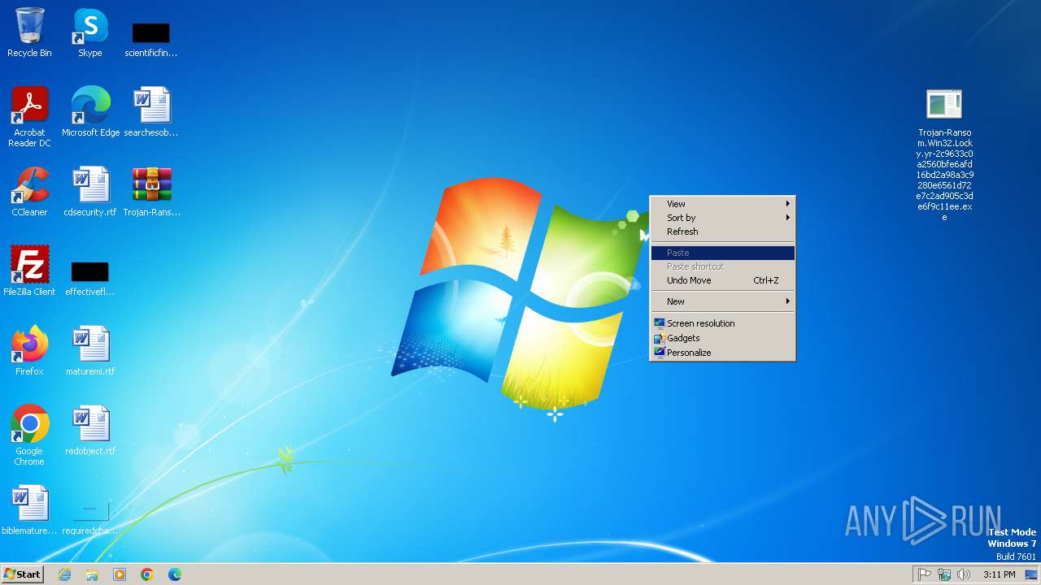Click the highlighted Paste menu entry

point(723,253)
